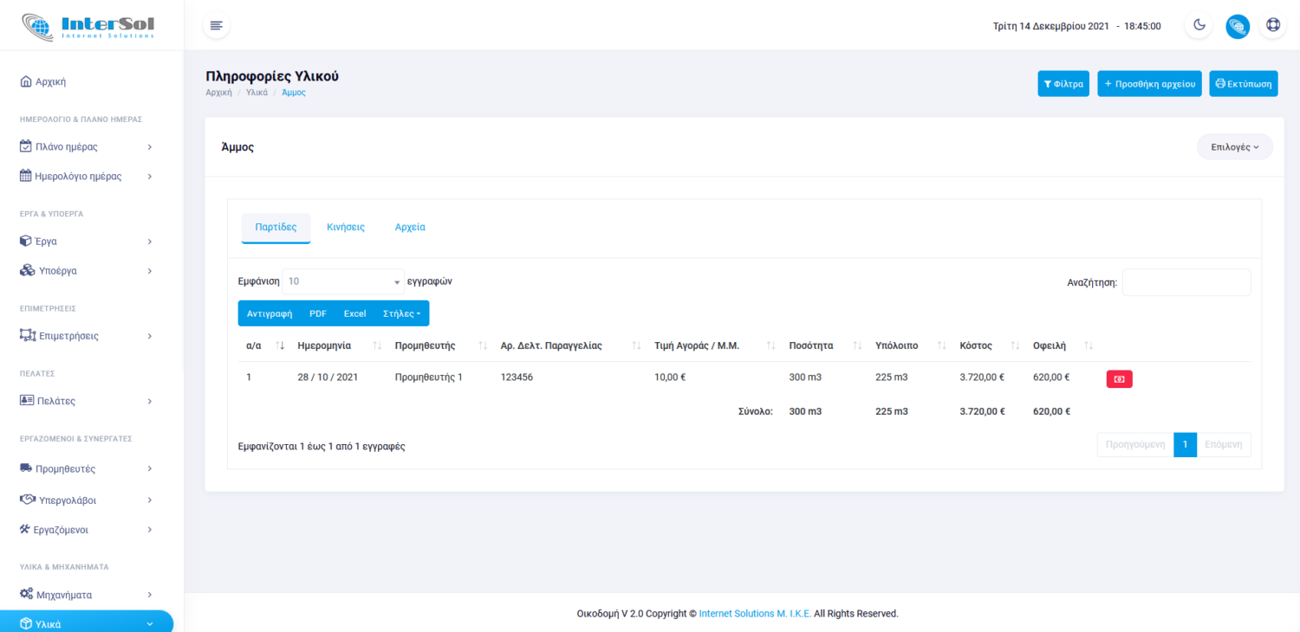Click the support lifebuoy icon
The height and width of the screenshot is (632, 1300).
tap(1273, 25)
